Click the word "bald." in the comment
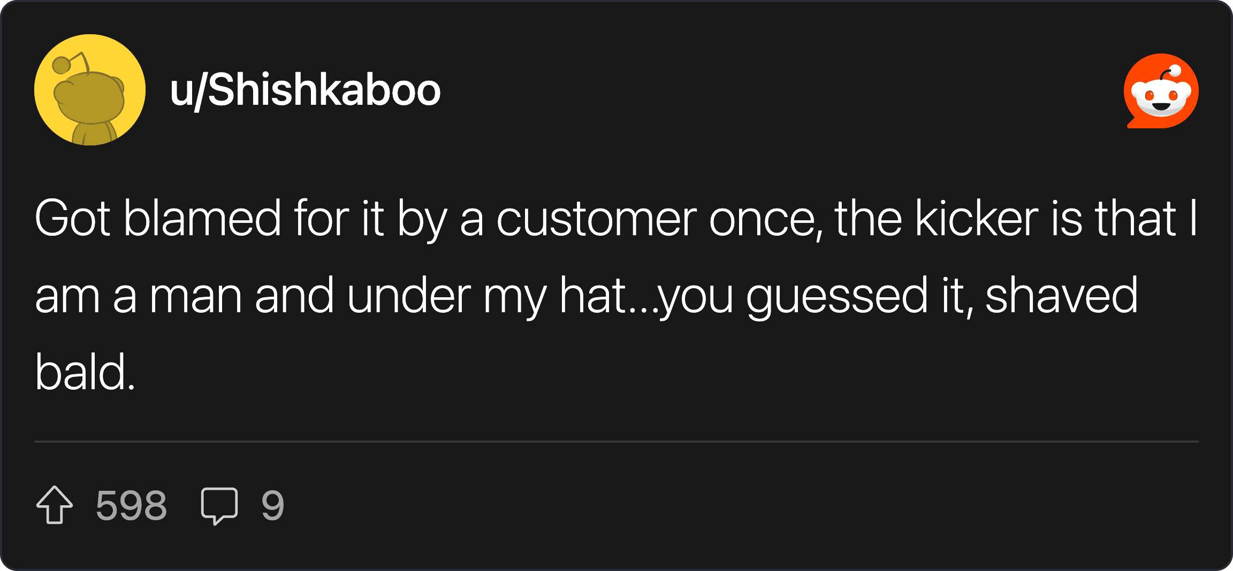 (x=85, y=372)
